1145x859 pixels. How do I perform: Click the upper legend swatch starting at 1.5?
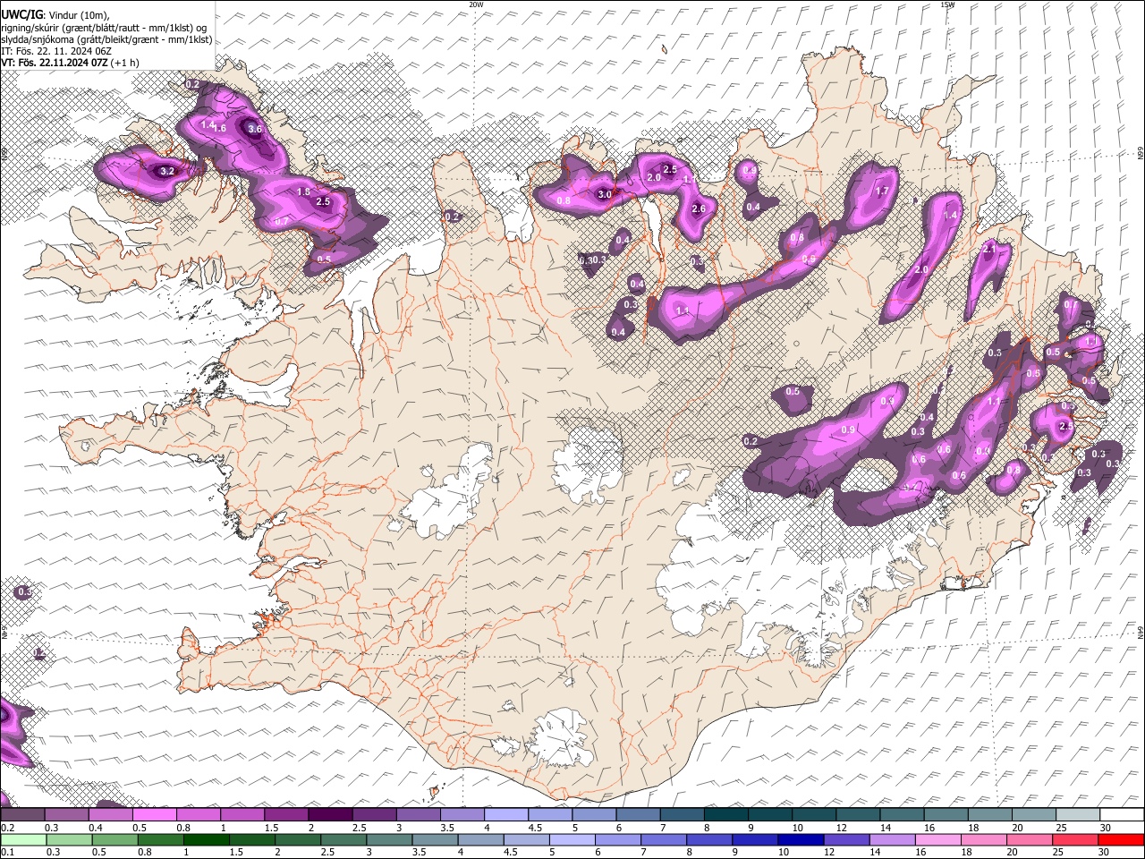point(286,815)
